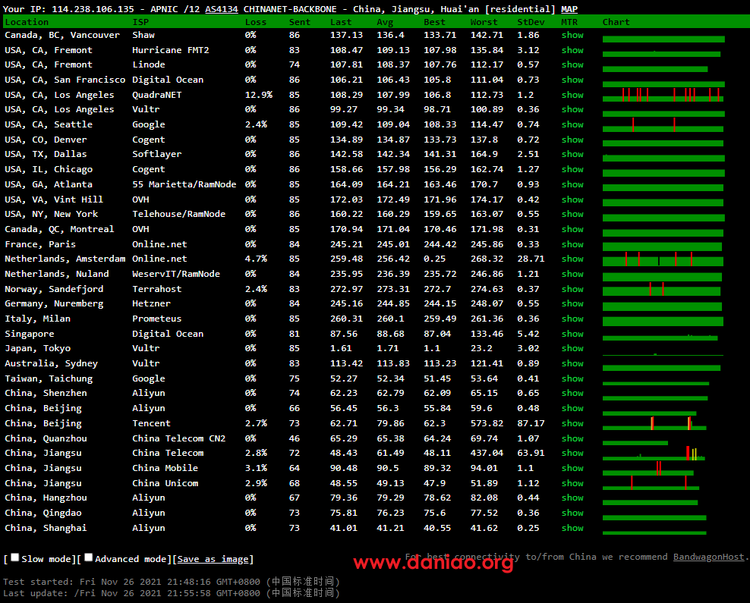Show MTR for Jiangsu China Mobile row
The width and height of the screenshot is (750, 603).
[x=572, y=468]
